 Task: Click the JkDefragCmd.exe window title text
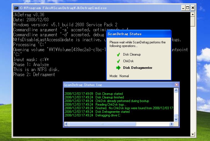point(63,8)
